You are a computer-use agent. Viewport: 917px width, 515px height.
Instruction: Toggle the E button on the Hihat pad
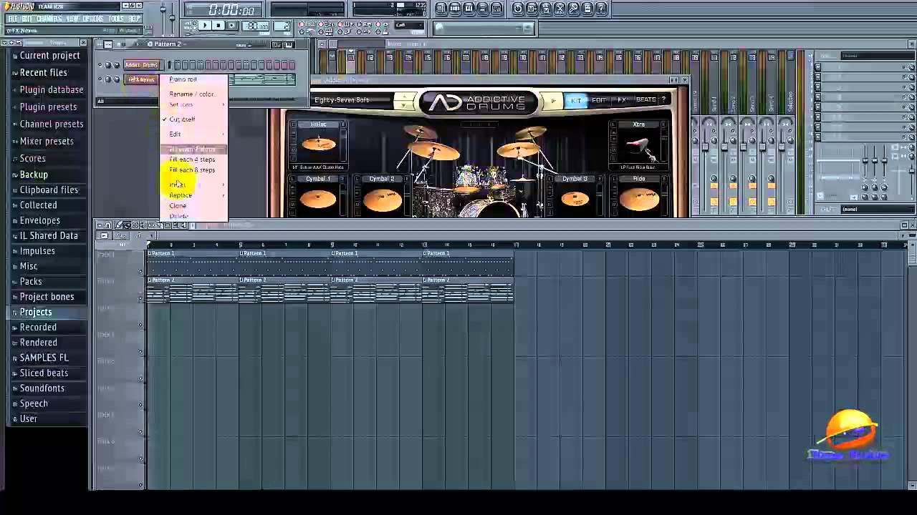tap(343, 124)
